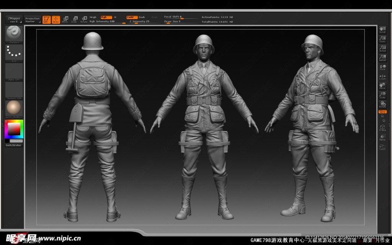Select the Rgb color mode
Screen dimensions: 392x245
tap(106, 17)
